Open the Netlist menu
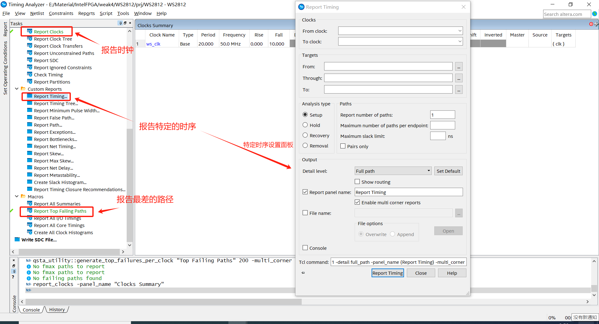The width and height of the screenshot is (599, 324). click(37, 13)
